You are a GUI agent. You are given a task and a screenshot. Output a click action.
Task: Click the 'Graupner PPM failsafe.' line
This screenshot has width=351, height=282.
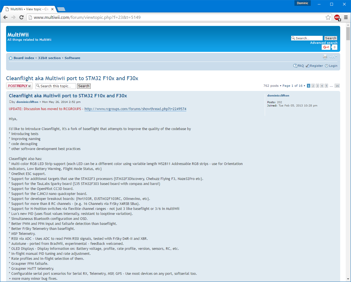click(x=29, y=264)
